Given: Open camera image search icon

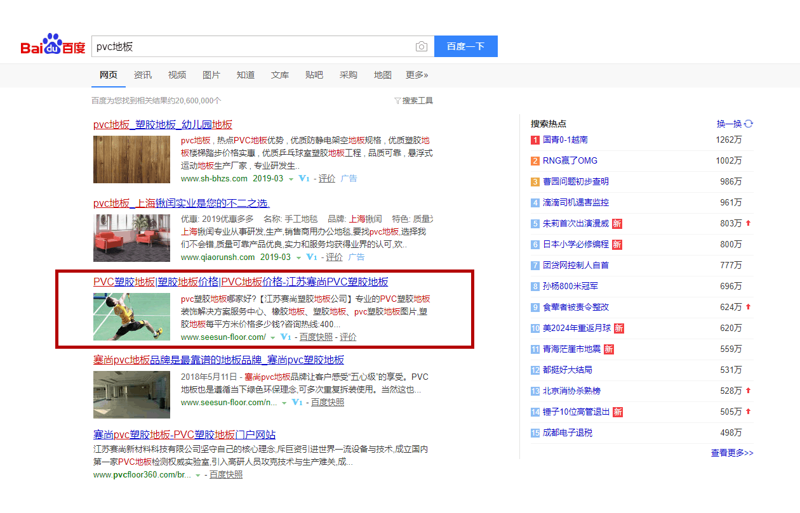Looking at the screenshot, I should [x=422, y=46].
